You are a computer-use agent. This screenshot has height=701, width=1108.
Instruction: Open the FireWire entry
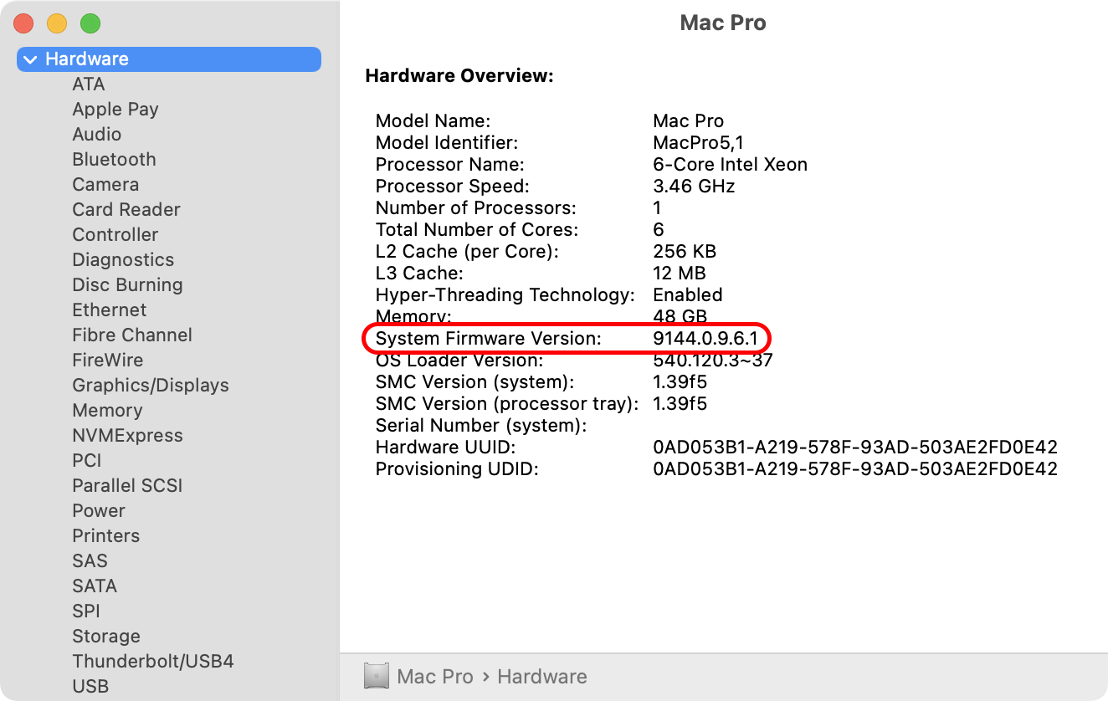(108, 361)
